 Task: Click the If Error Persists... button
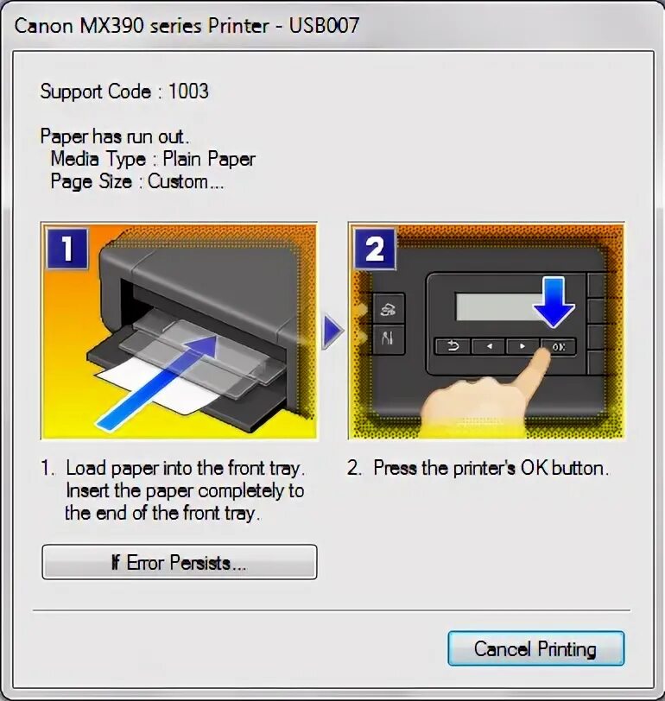click(x=180, y=562)
